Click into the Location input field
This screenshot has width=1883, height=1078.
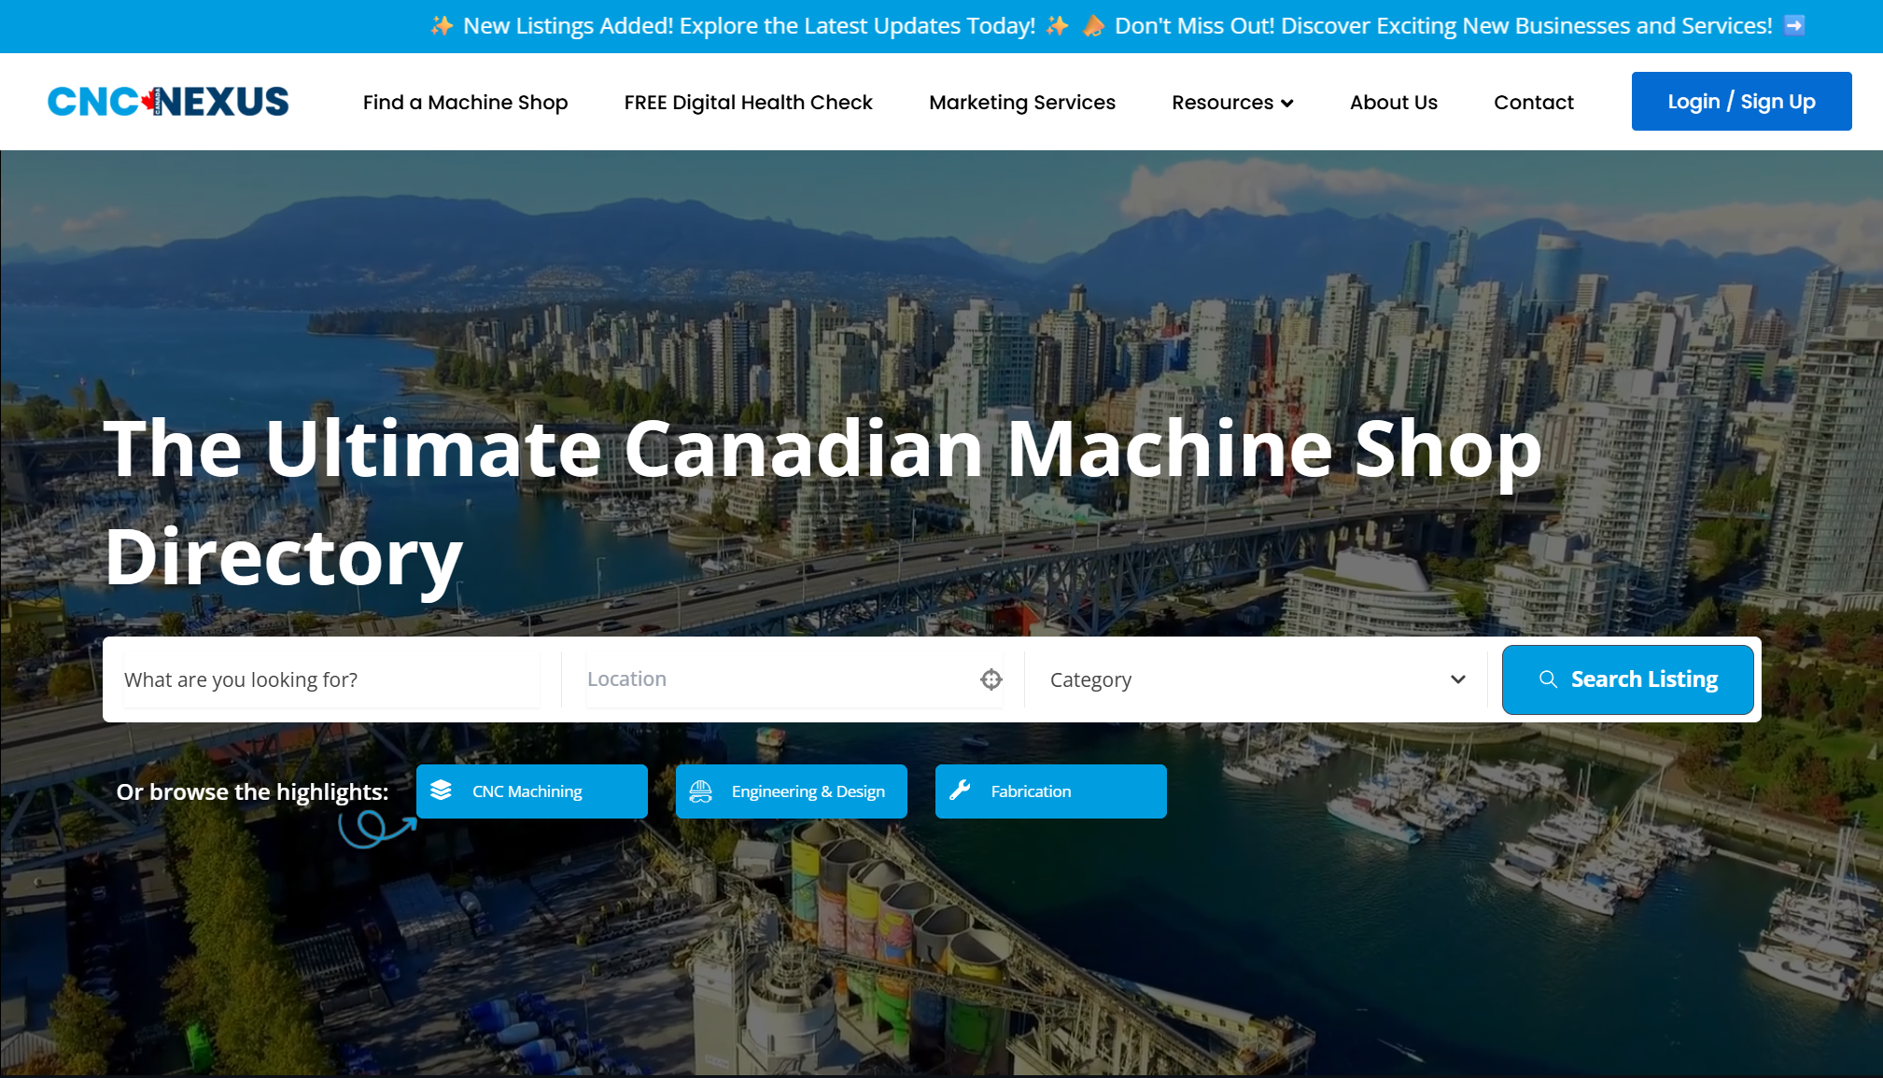[x=775, y=679]
